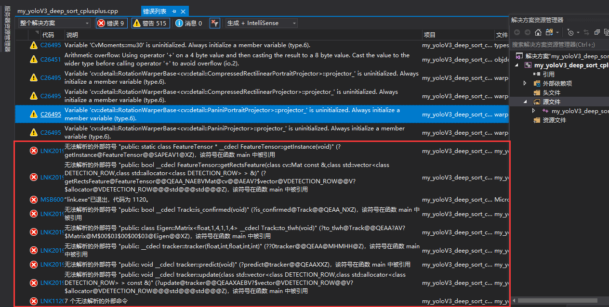Expand the cpp file node under 源文件
The height and width of the screenshot is (307, 609).
click(534, 111)
